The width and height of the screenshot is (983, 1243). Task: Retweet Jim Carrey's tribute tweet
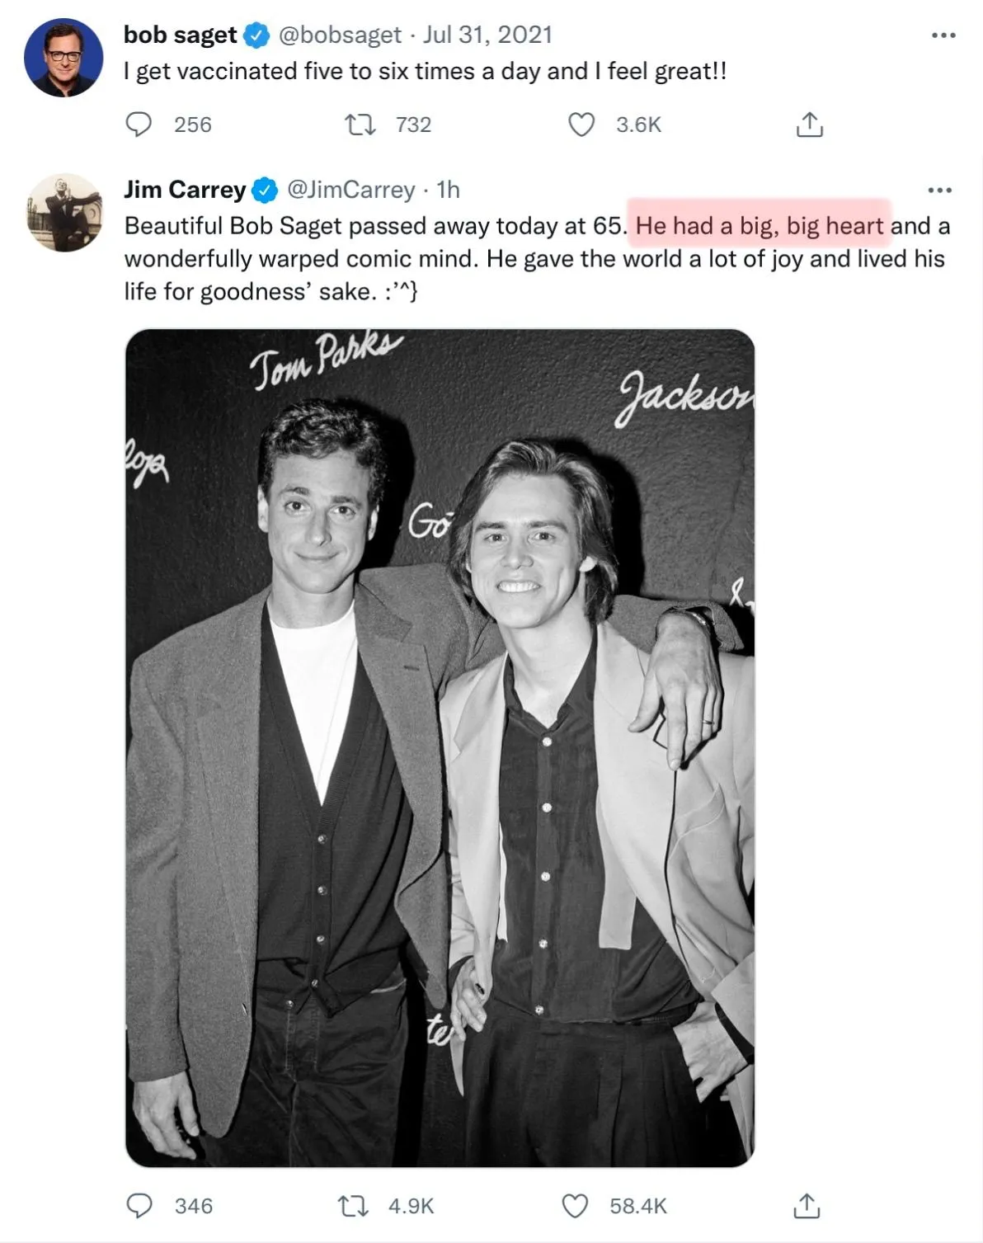click(x=353, y=1205)
